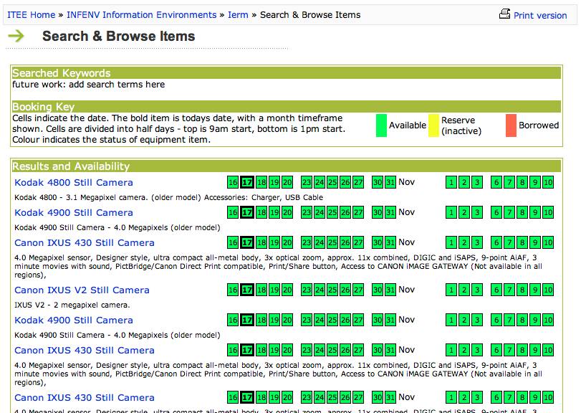Select date 31 in Canon IXUS V2 row
Viewport: 581px width, 413px height.
tap(390, 290)
